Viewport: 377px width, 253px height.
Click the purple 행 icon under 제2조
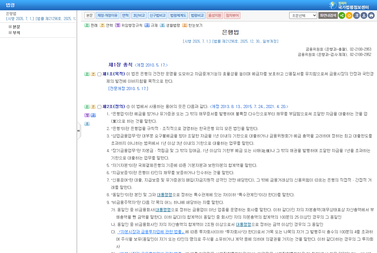click(x=87, y=115)
